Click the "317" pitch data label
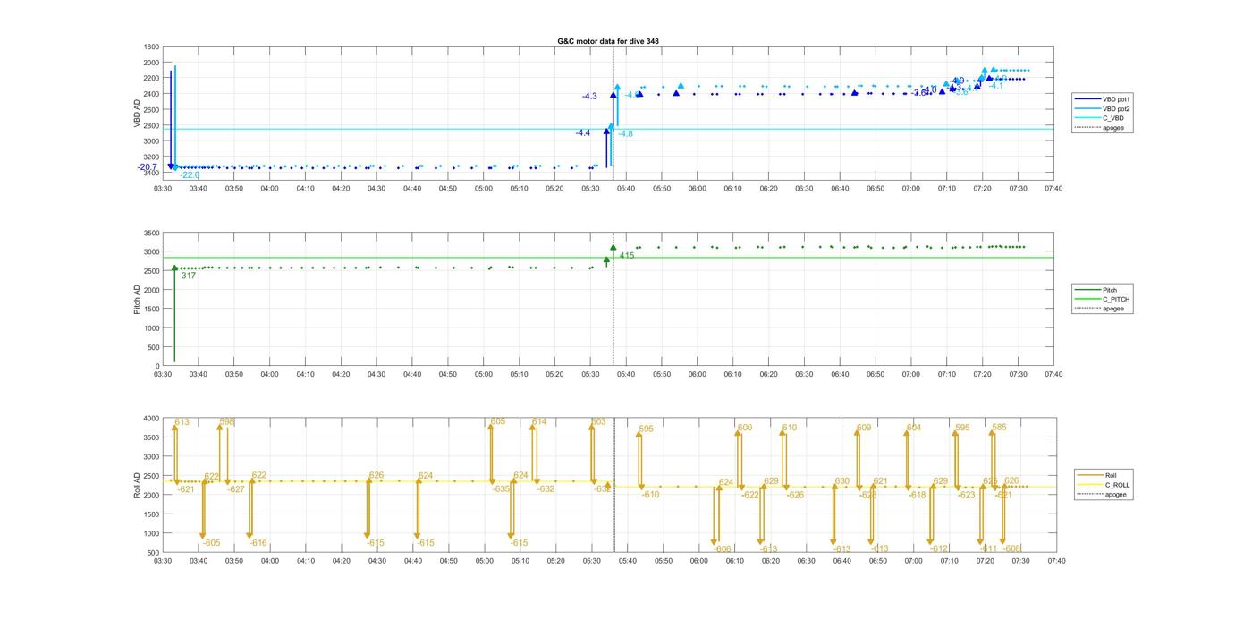The height and width of the screenshot is (620, 1252). tap(189, 276)
